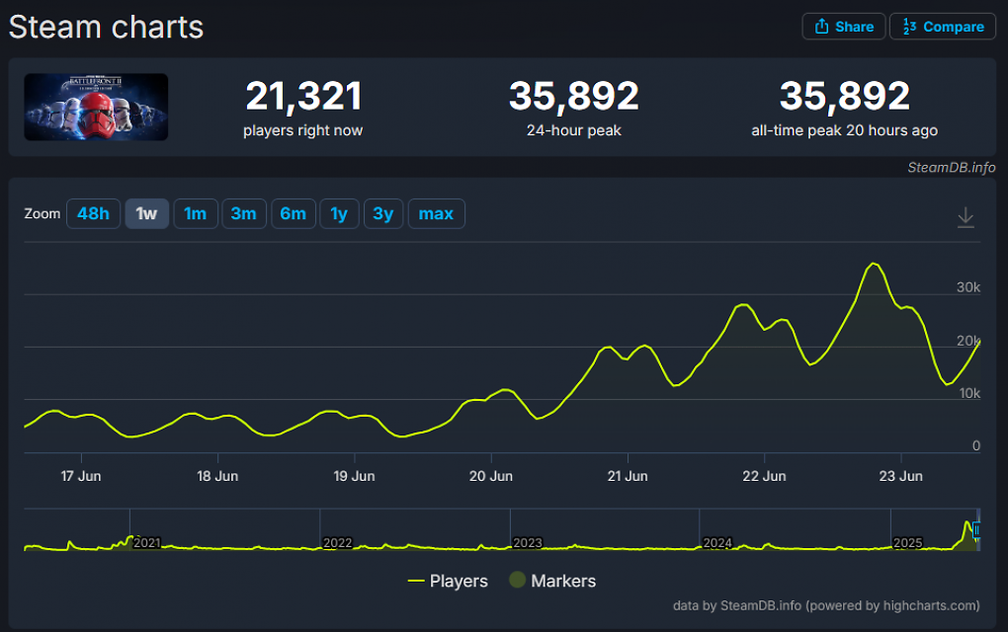Switch zoom to 1m
Viewport: 1008px width, 632px height.
click(x=196, y=214)
